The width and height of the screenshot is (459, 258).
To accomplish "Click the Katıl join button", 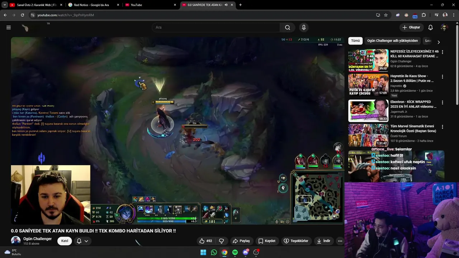I will [65, 241].
